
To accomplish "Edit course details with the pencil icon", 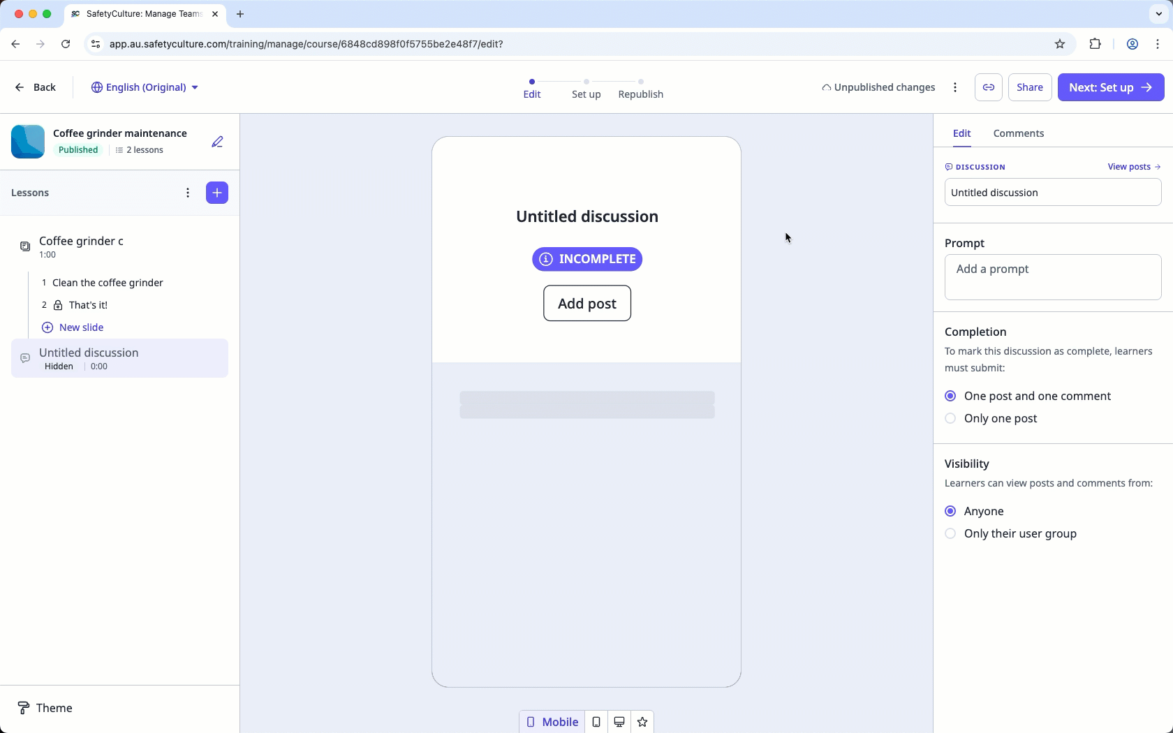I will click(217, 142).
